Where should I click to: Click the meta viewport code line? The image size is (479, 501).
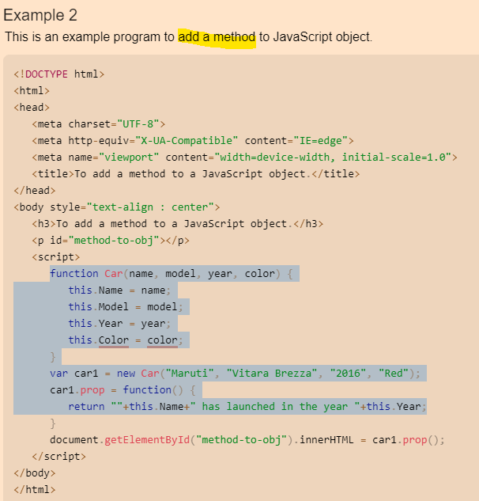(244, 157)
